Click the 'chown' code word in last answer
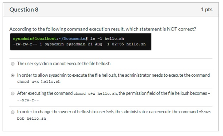The image size is (223, 136). click(204, 112)
